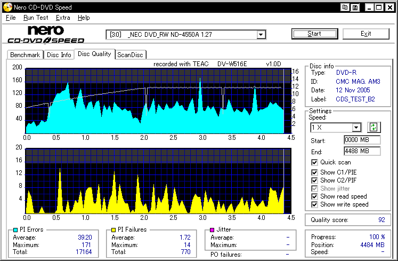This screenshot has width=398, height=261.
Task: Click the End position 4488 MB field
Action: 362,151
